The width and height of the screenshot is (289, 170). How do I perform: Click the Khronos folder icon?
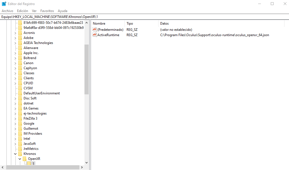(20, 154)
